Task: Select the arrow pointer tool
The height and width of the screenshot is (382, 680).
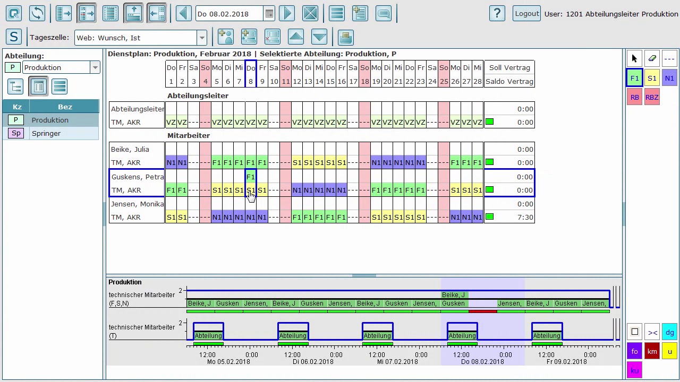Action: tap(634, 58)
